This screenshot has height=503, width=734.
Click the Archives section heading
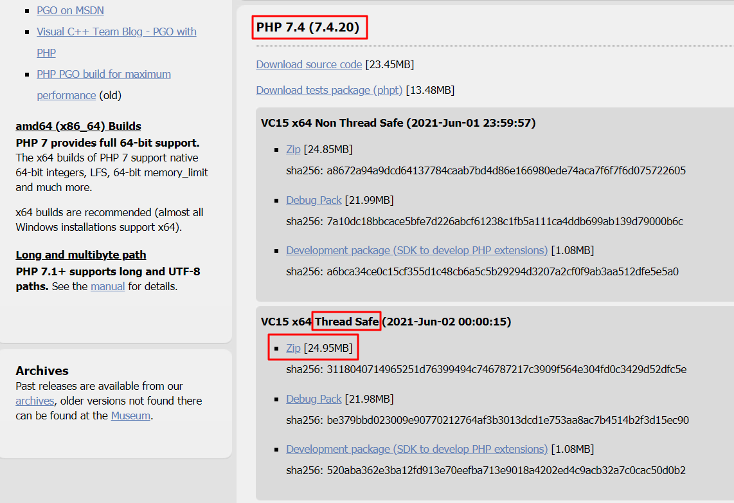tap(42, 370)
